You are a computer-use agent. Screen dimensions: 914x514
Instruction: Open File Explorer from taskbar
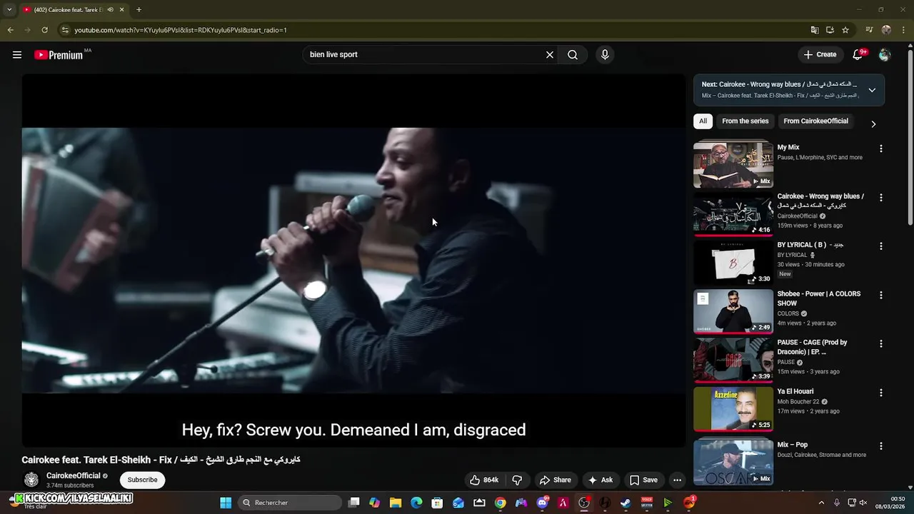coord(396,503)
